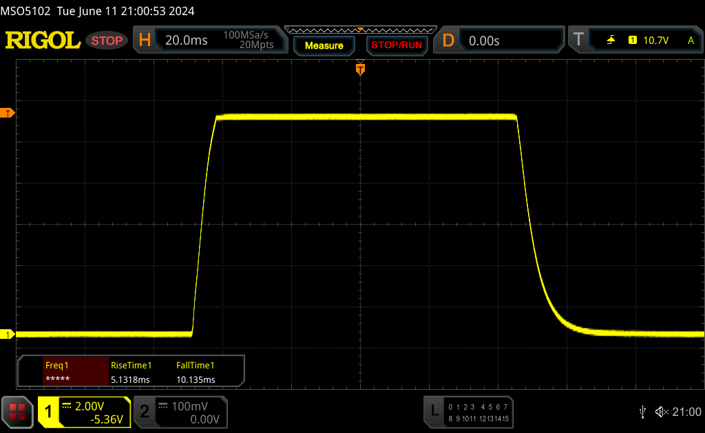
Task: Click the yellow channel 1 ground marker
Action: point(7,334)
